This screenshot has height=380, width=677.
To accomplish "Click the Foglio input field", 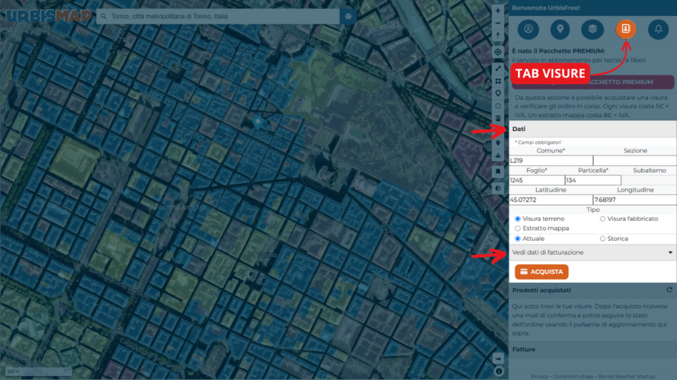I will click(x=537, y=180).
